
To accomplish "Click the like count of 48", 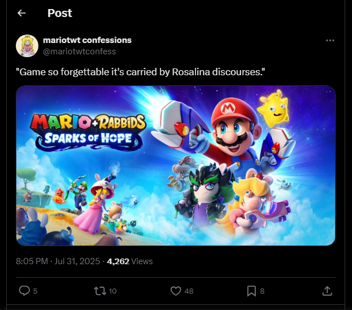I will [x=189, y=291].
